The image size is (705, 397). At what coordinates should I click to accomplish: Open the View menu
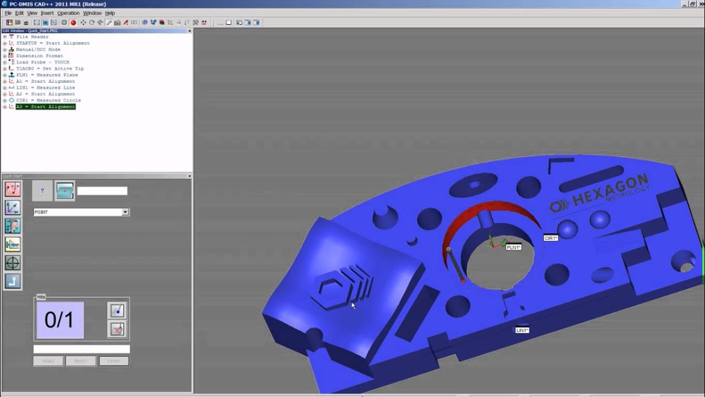[32, 13]
